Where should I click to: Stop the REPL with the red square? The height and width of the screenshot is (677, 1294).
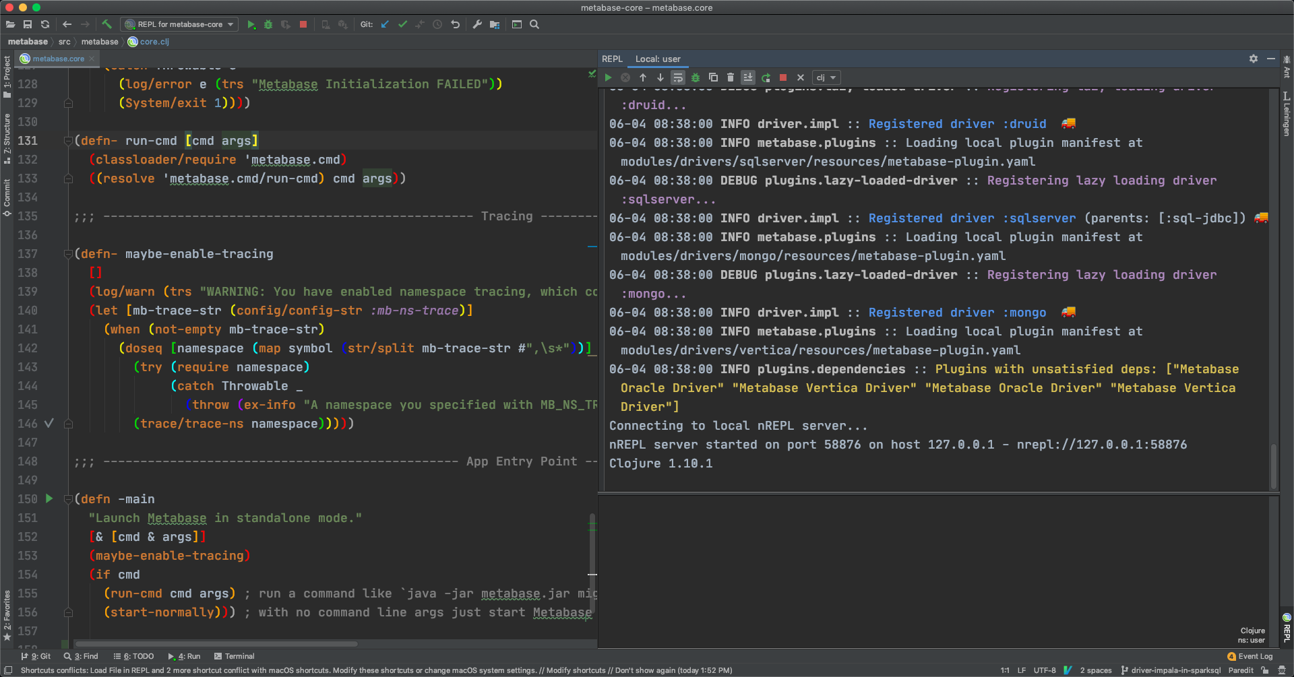click(783, 77)
